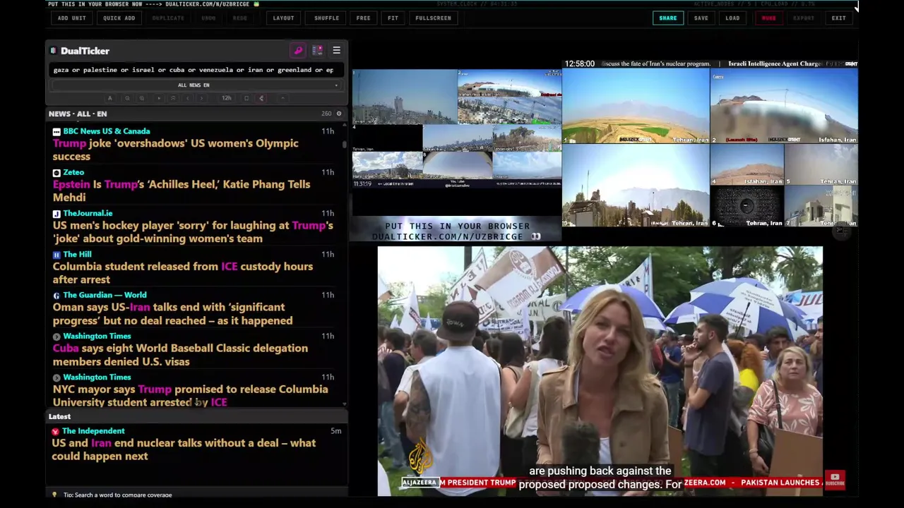Click the zoom in magnifier icon

tap(142, 98)
